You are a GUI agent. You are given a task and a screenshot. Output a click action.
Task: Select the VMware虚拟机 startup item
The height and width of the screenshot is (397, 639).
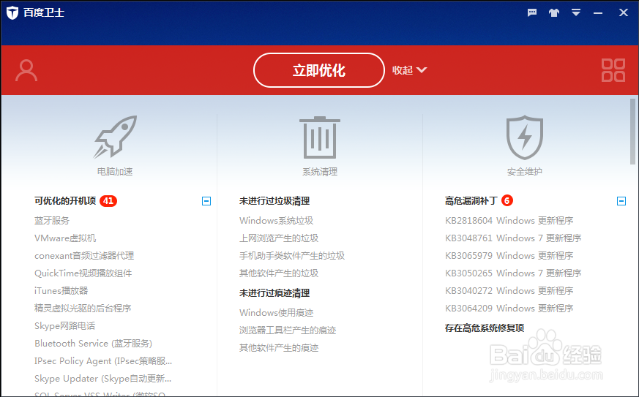[x=65, y=238]
